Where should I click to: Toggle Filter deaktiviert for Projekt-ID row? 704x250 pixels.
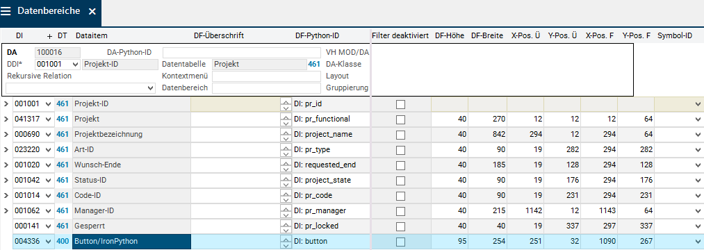(x=400, y=105)
